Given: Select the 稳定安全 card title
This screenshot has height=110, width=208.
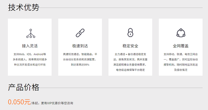Looking at the screenshot, I should click(130, 46).
